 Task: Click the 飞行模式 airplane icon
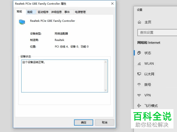[x=139, y=106]
